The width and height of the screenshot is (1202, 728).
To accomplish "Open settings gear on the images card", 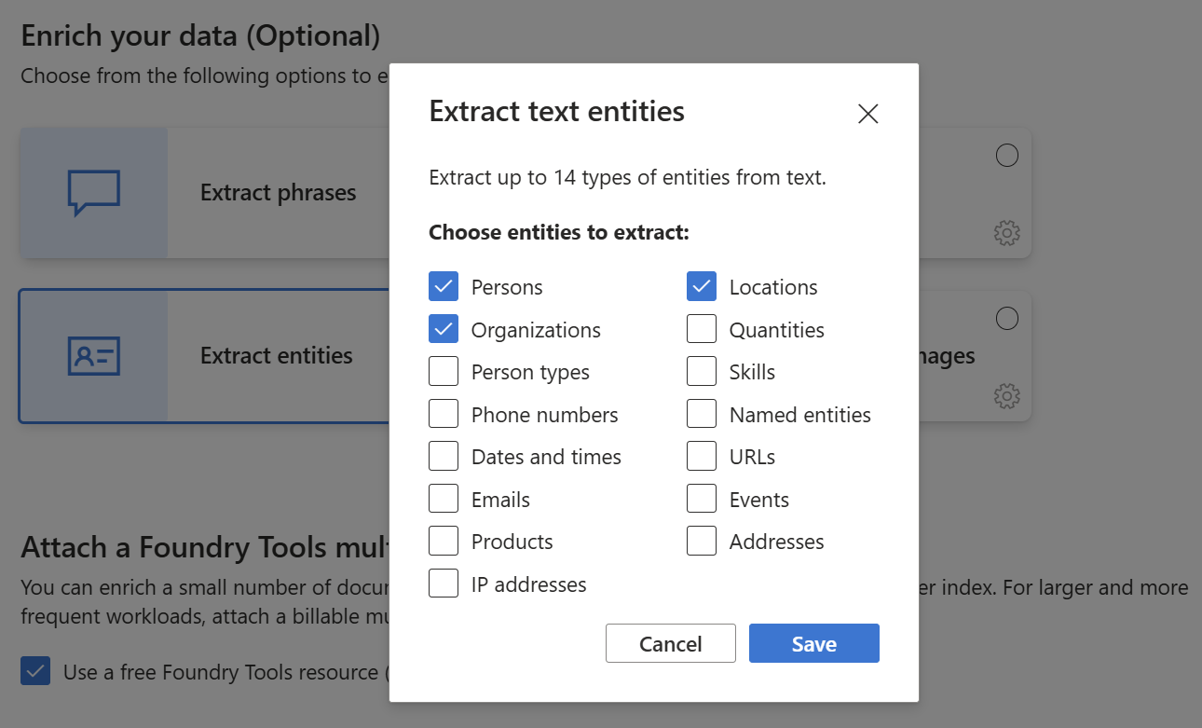I will (x=1007, y=396).
